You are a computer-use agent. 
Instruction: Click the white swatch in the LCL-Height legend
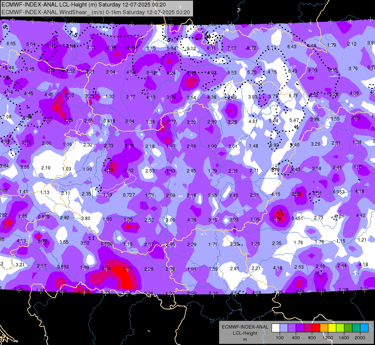click(276, 328)
